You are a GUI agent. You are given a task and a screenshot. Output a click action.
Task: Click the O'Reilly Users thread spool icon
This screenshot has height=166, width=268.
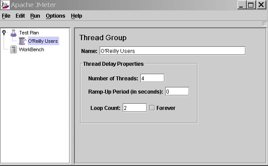pyautogui.click(x=23, y=41)
